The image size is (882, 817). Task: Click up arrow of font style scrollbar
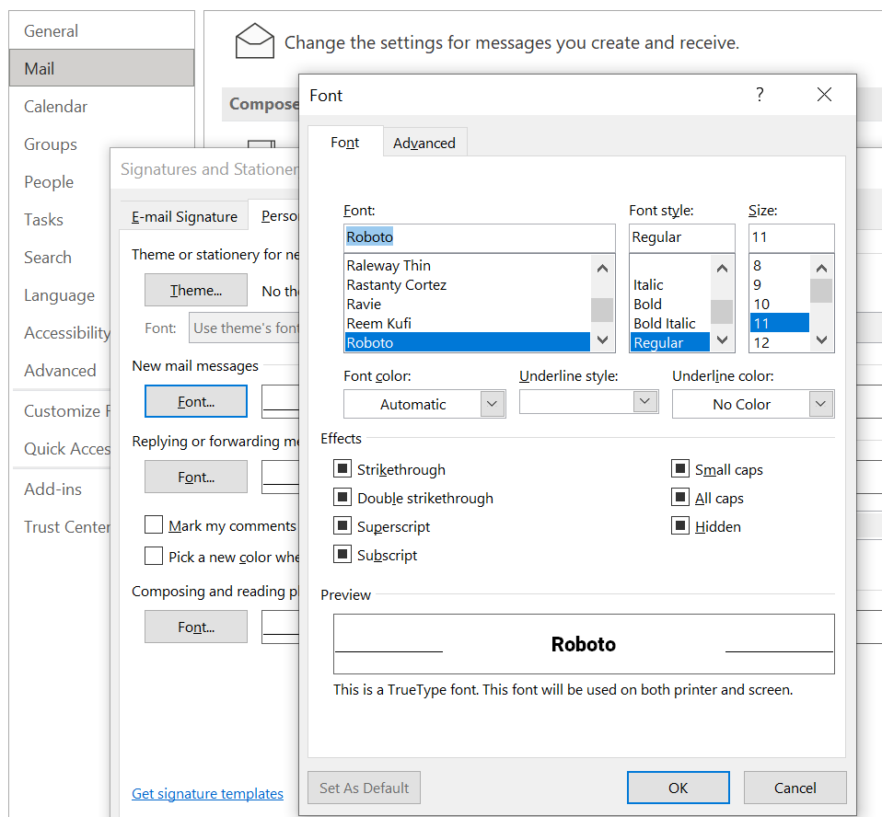pos(722,269)
